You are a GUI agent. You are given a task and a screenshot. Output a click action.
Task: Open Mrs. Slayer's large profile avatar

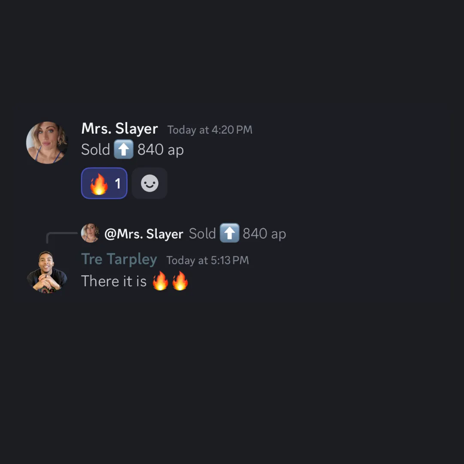click(x=47, y=142)
